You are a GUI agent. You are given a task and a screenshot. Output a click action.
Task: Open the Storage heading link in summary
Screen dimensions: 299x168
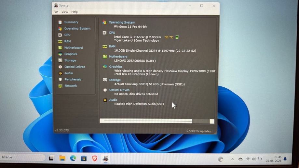pos(115,80)
